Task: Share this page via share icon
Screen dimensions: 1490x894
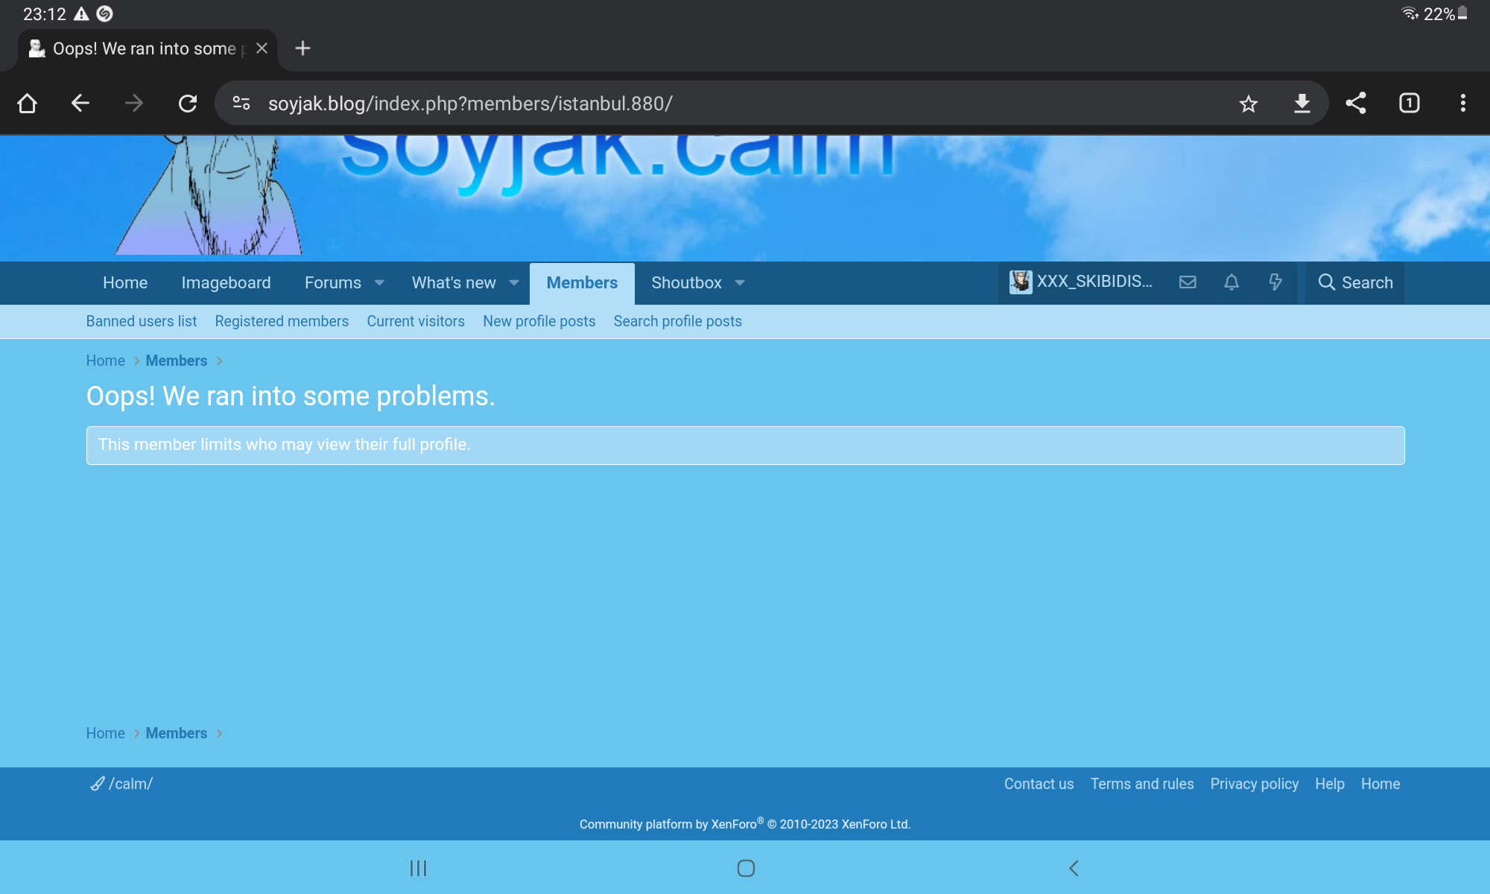Action: coord(1356,103)
